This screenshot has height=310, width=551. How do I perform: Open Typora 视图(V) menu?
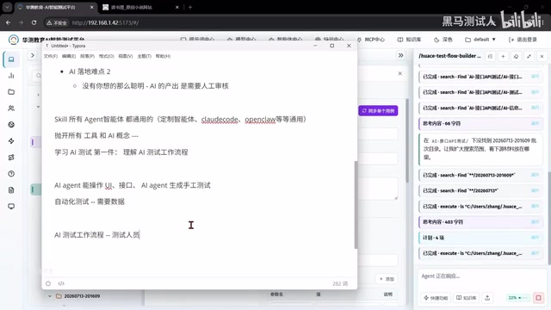point(126,56)
